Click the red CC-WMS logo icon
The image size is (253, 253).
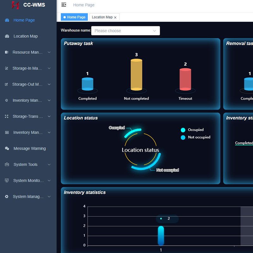coord(15,5)
